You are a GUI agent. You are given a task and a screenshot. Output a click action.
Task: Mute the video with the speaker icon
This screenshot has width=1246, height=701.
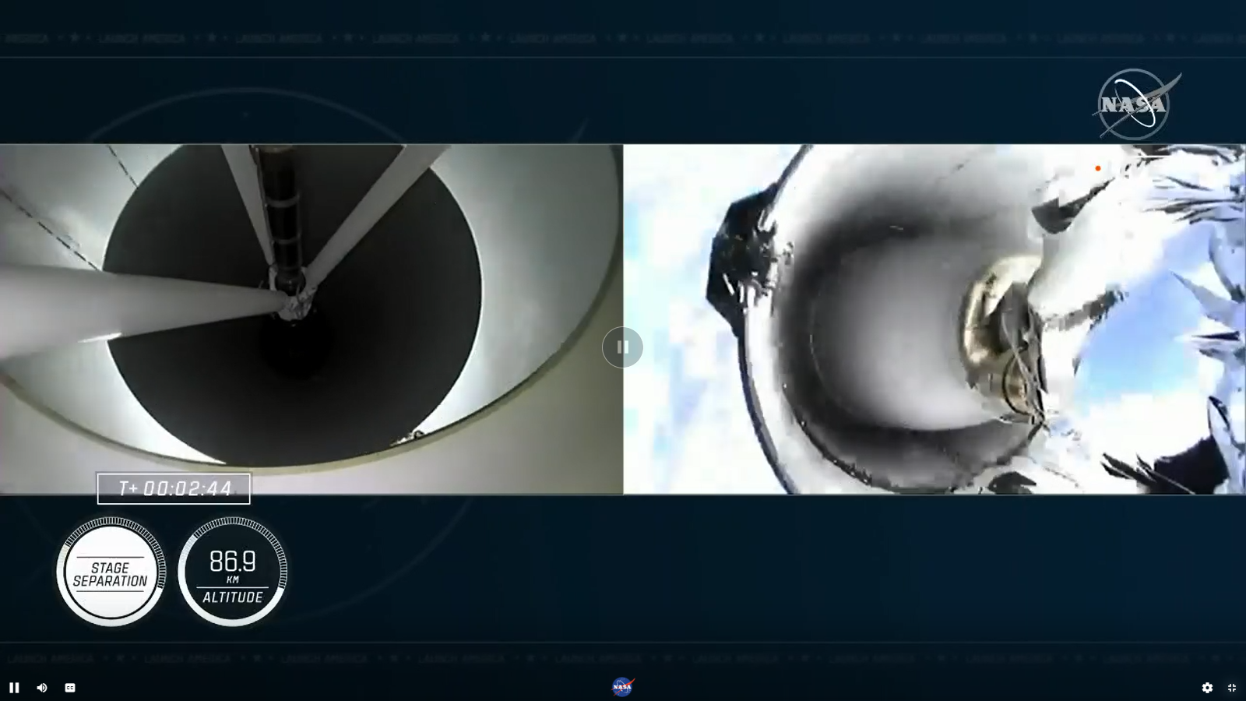(42, 688)
